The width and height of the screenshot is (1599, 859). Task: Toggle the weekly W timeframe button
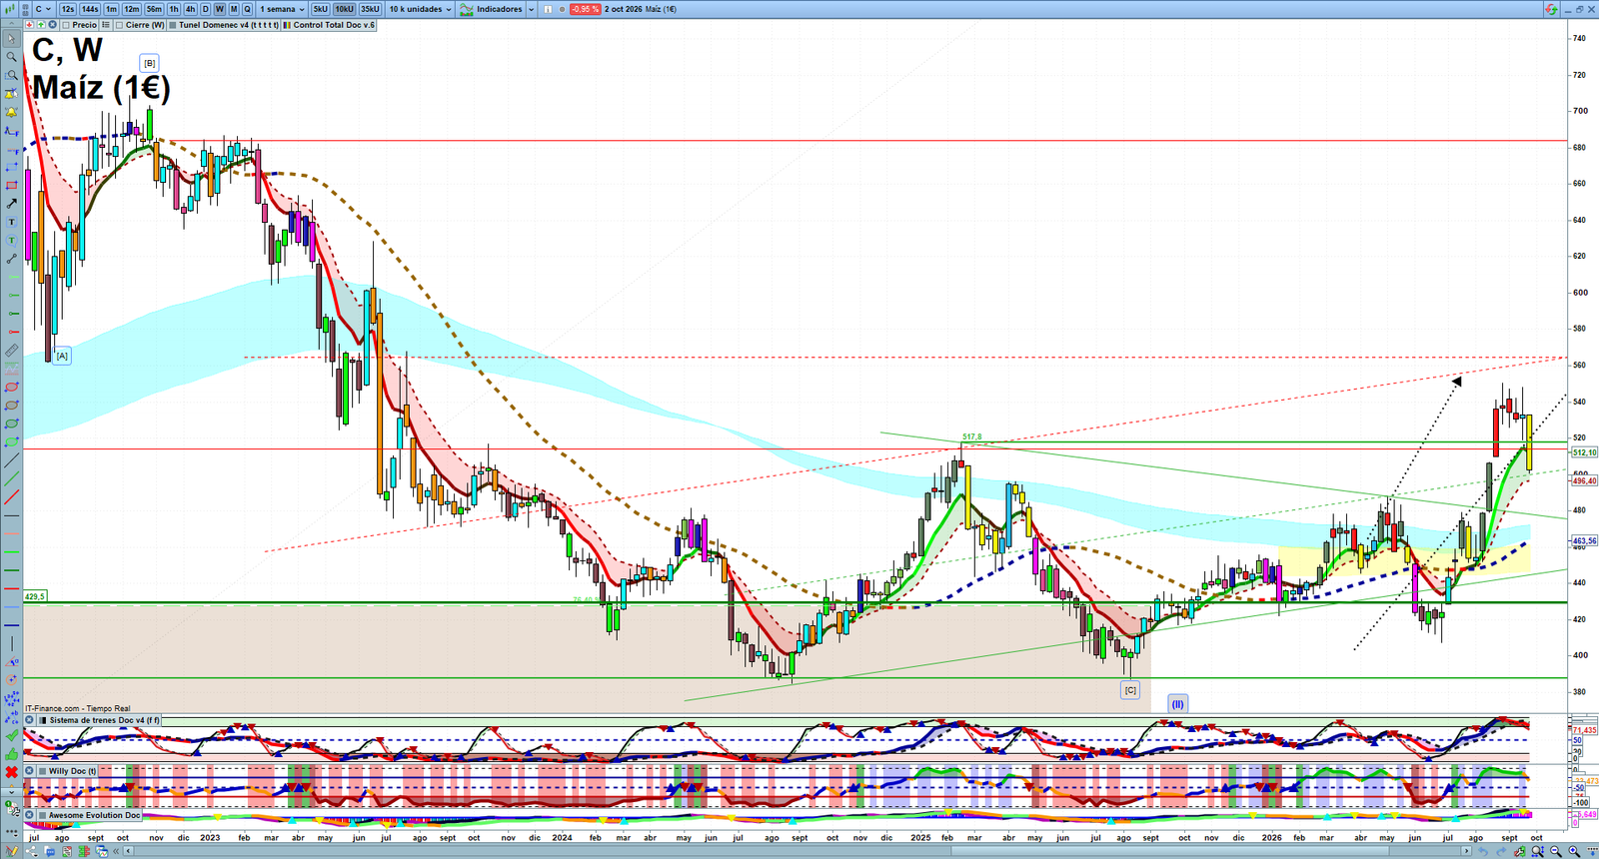(x=220, y=9)
